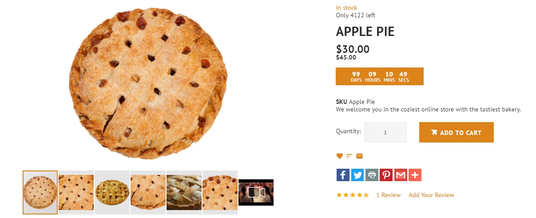View the golden lattice pie thumbnail
This screenshot has height=218, width=536.
112,192
